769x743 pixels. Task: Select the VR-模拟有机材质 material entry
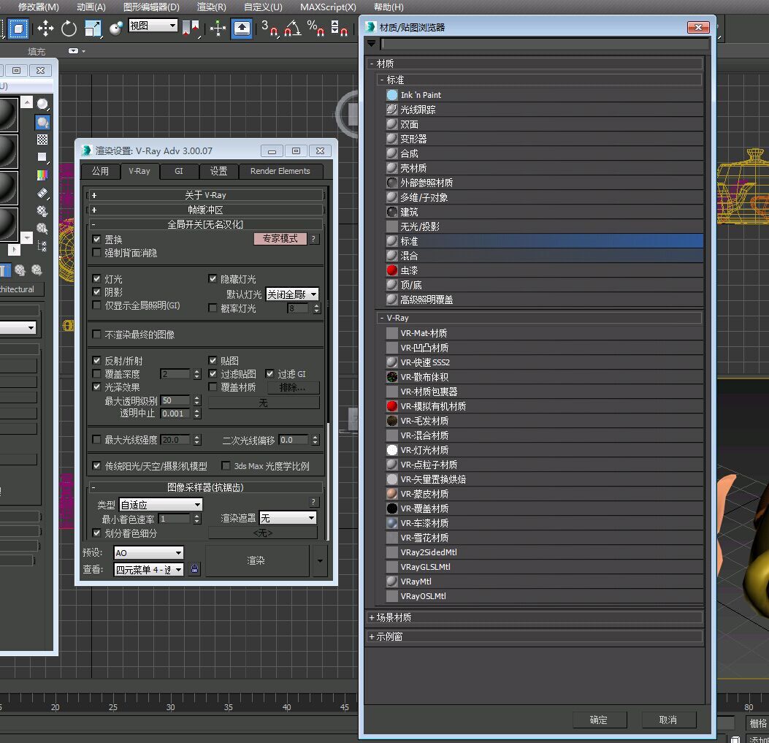544,406
